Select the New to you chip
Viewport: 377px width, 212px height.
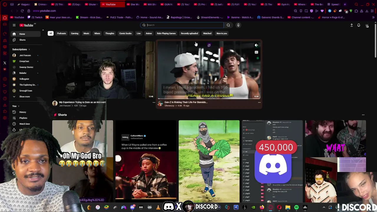(222, 33)
